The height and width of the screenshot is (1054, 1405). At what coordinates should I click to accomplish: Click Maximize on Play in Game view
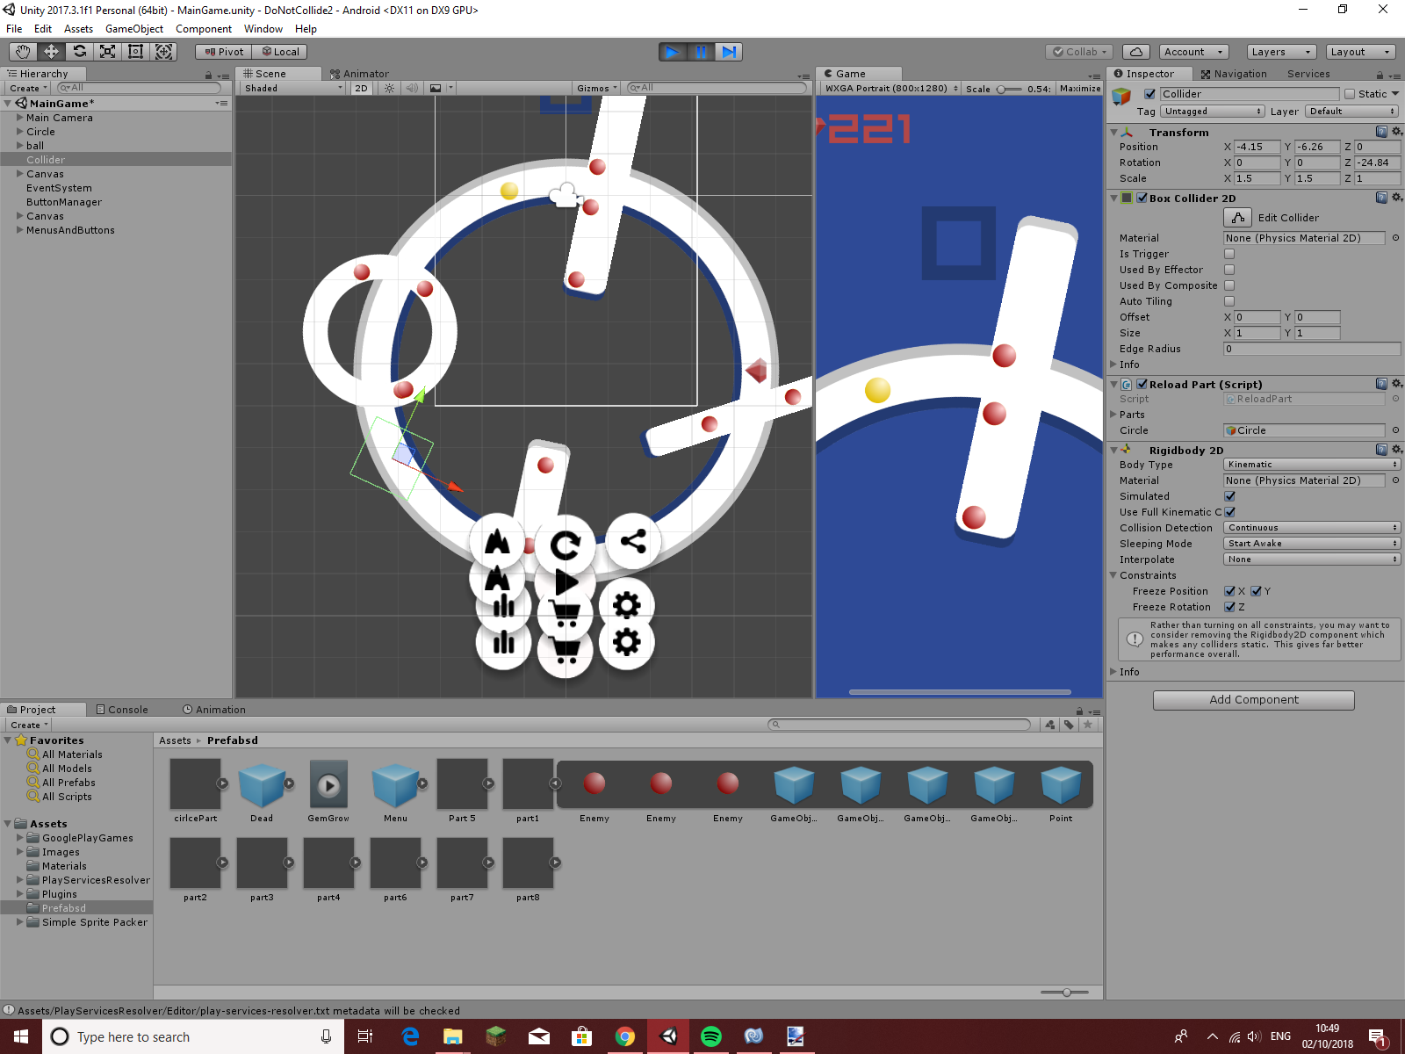1080,88
